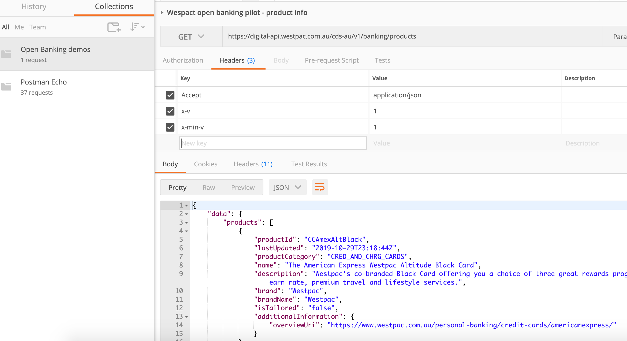Image resolution: width=627 pixels, height=341 pixels.
Task: Click the request URL field
Action: click(x=413, y=36)
